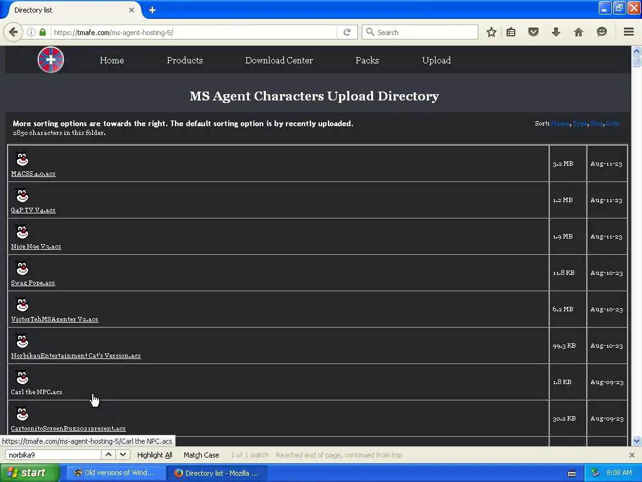Find next match with down arrow
This screenshot has height=482, width=642.
tap(122, 454)
